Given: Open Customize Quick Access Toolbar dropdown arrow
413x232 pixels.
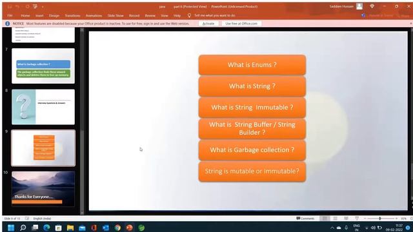Looking at the screenshot, I should click(x=43, y=7).
